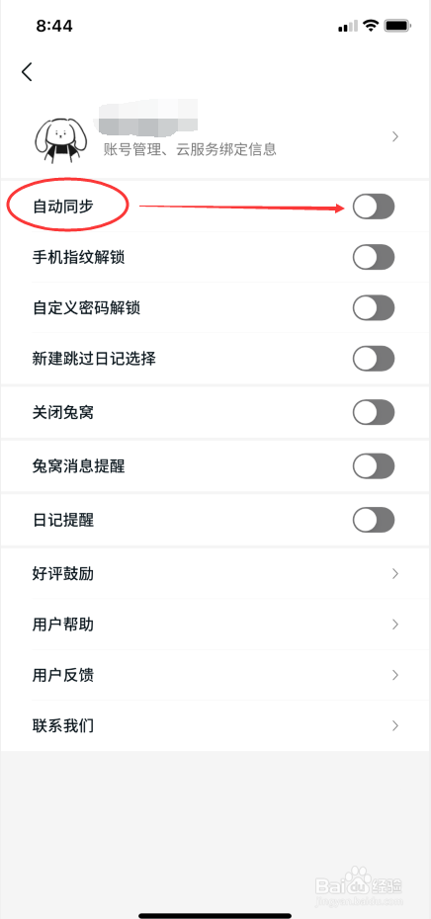The height and width of the screenshot is (919, 431).
Task: Select the 联系我们 menu entry
Action: tap(215, 725)
